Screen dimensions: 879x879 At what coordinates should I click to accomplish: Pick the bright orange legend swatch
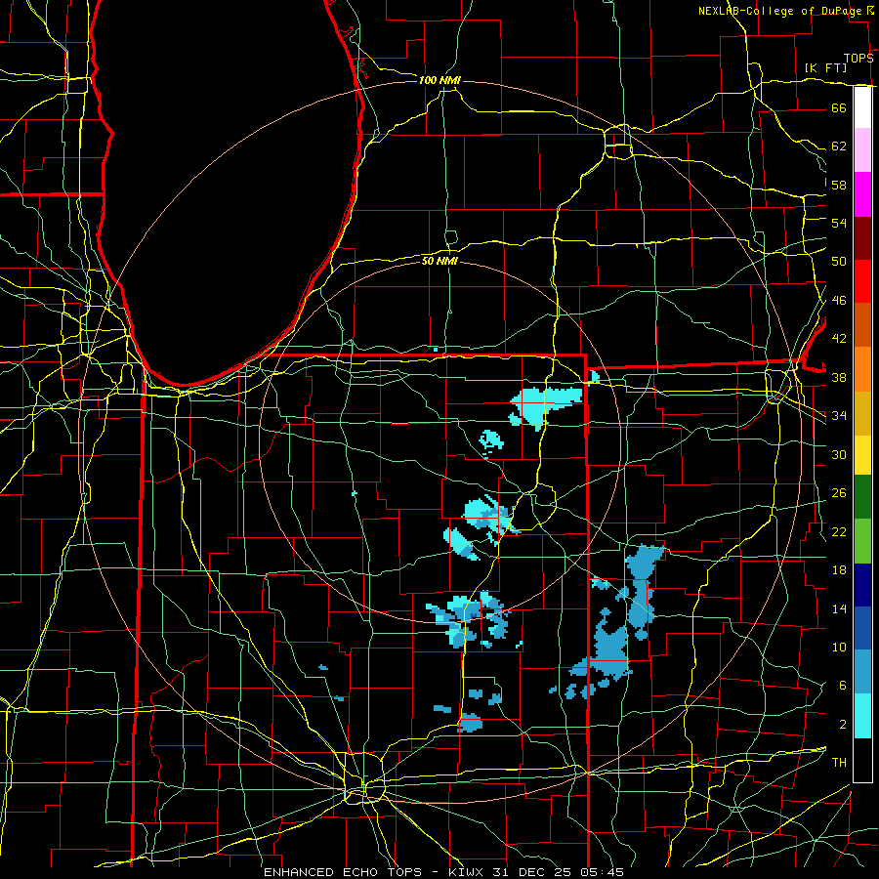click(862, 369)
